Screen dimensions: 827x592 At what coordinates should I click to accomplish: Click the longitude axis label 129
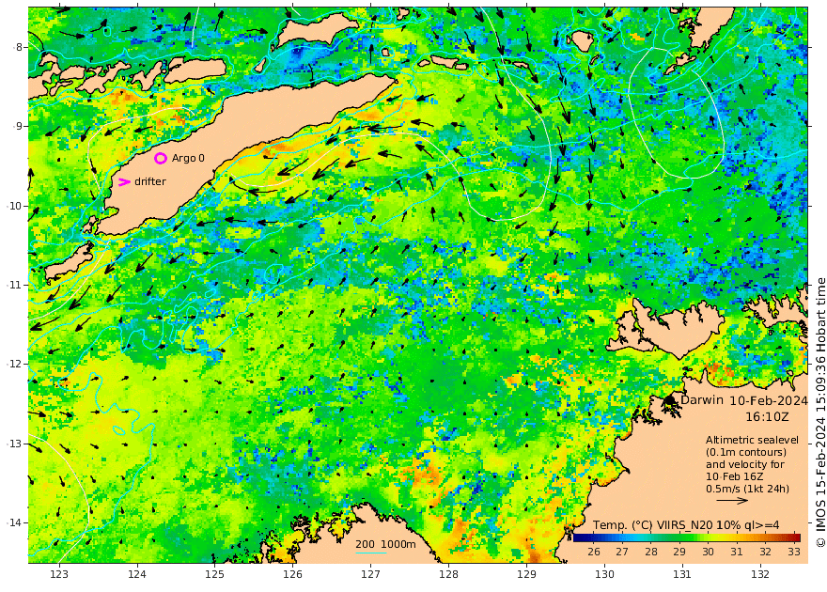click(x=526, y=574)
